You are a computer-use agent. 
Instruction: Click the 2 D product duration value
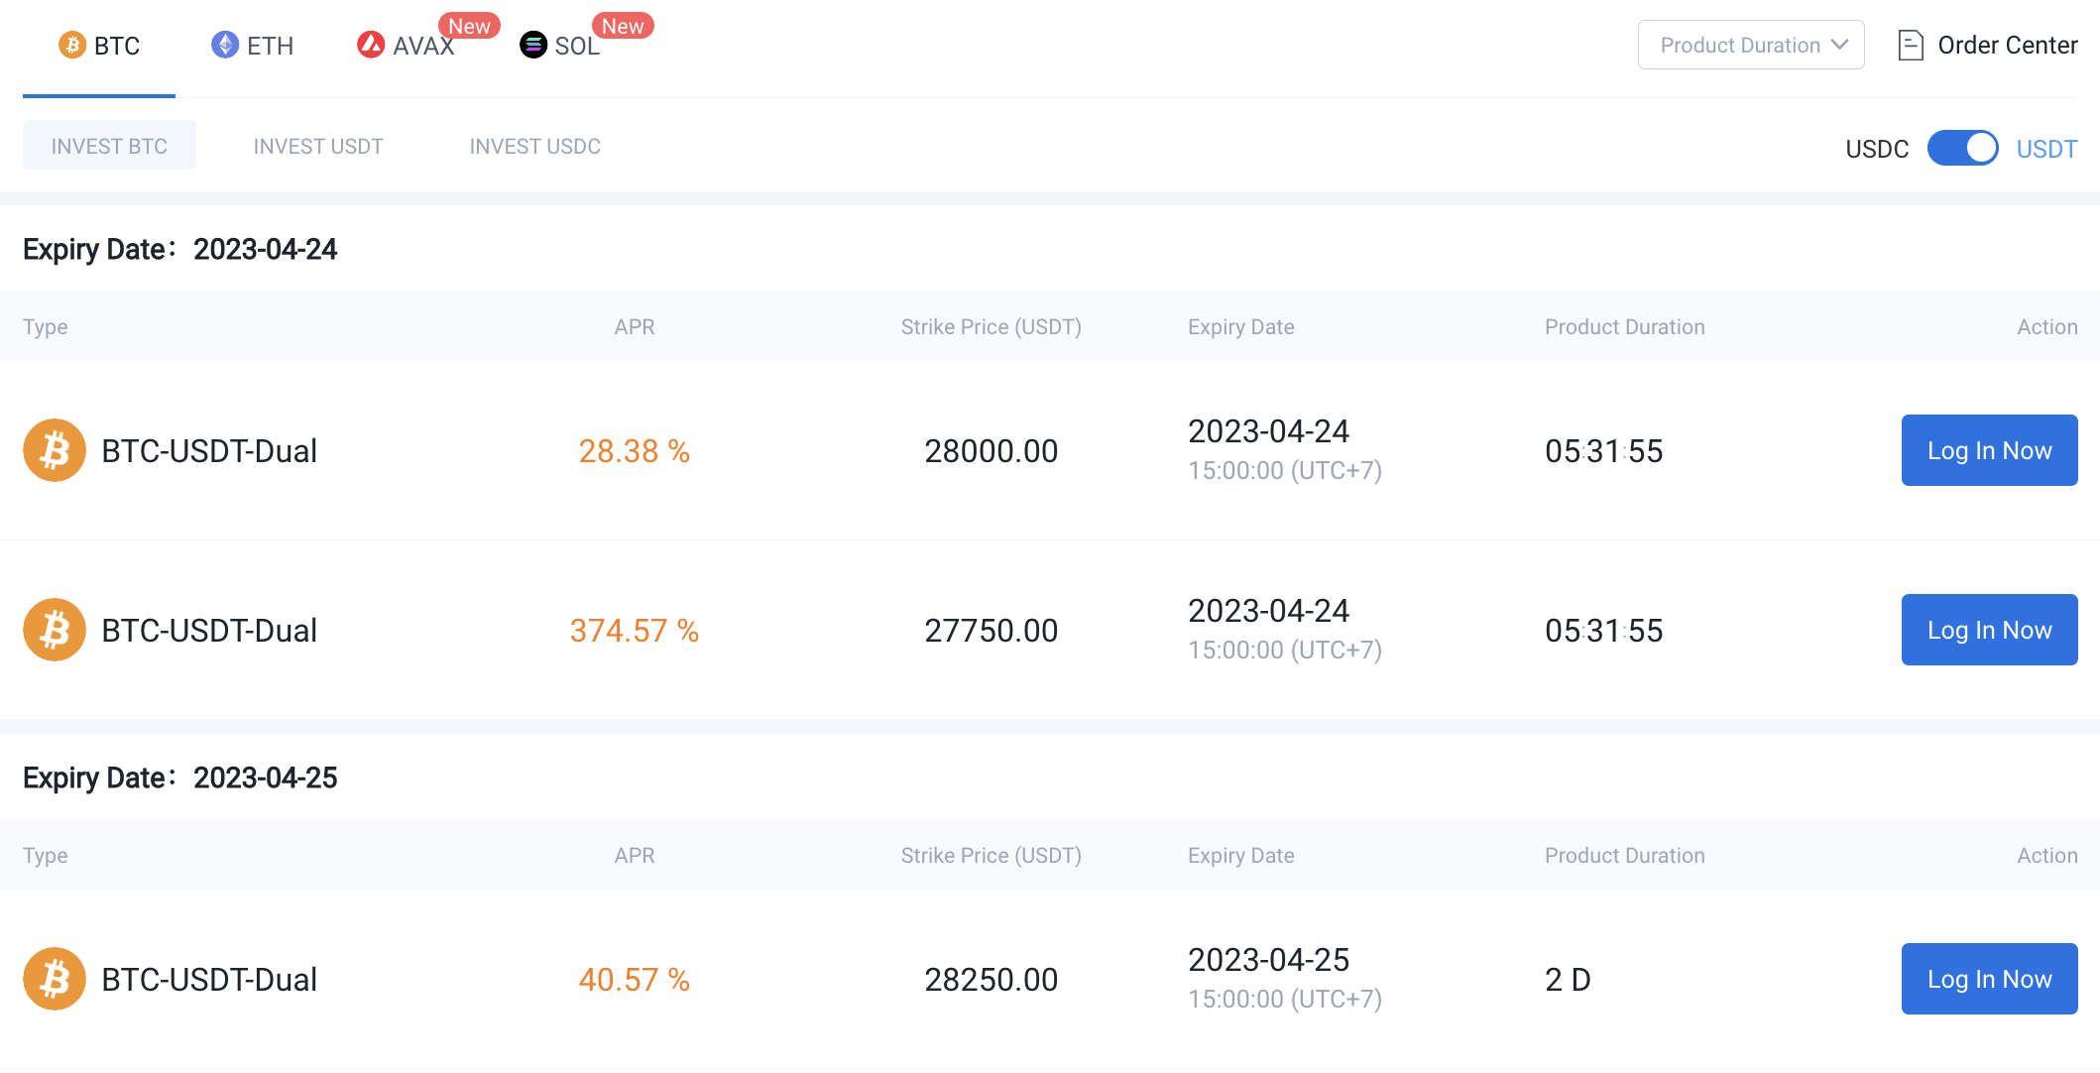[1568, 980]
